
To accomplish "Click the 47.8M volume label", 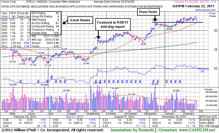I will (x=176, y=91).
